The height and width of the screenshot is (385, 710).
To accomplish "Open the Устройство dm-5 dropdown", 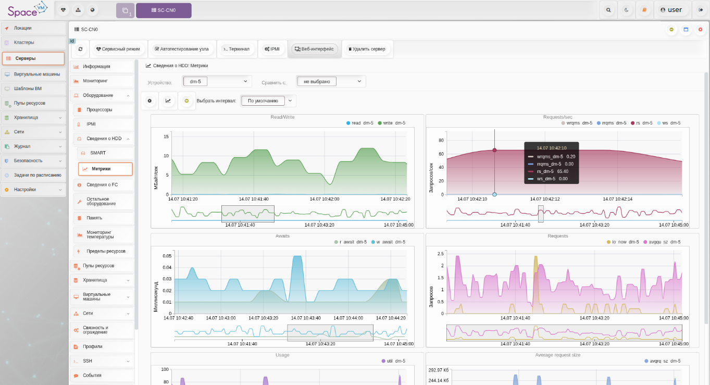I will coord(217,81).
